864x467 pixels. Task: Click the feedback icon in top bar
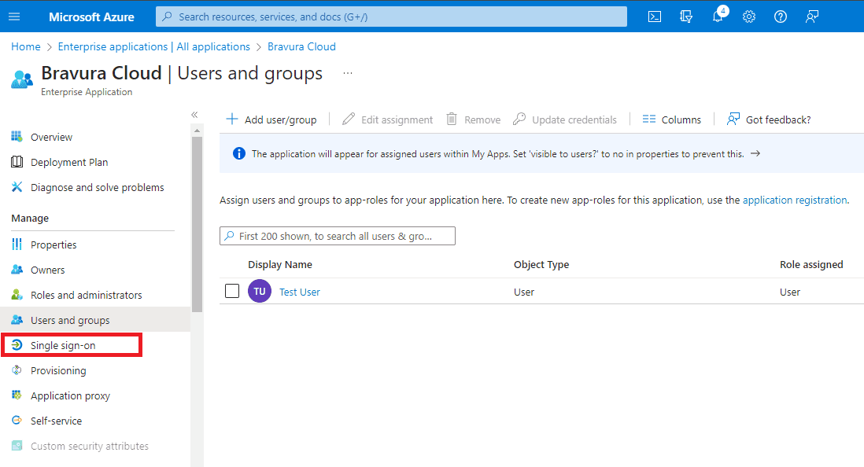(x=812, y=17)
